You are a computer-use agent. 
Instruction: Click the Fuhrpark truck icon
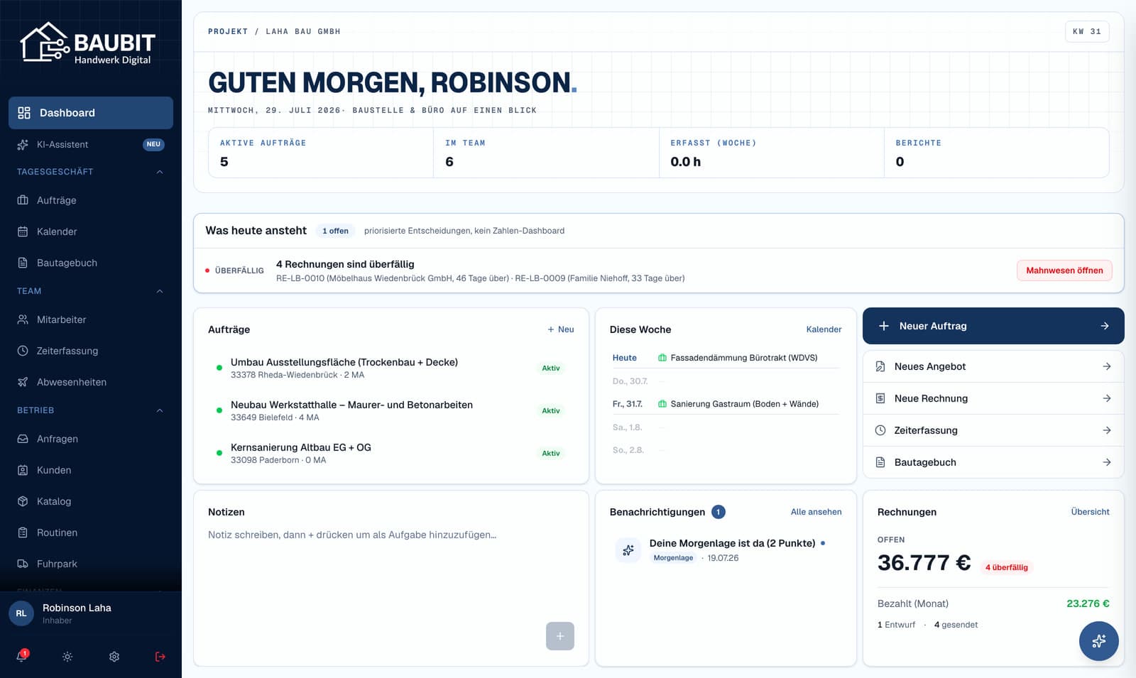[23, 564]
